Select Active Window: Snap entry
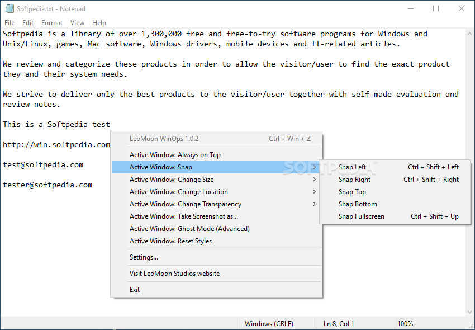 (216, 167)
